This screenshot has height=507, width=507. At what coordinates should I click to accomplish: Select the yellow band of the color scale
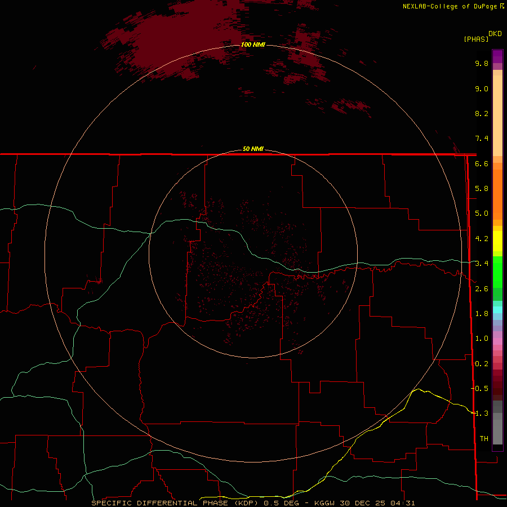tap(497, 241)
